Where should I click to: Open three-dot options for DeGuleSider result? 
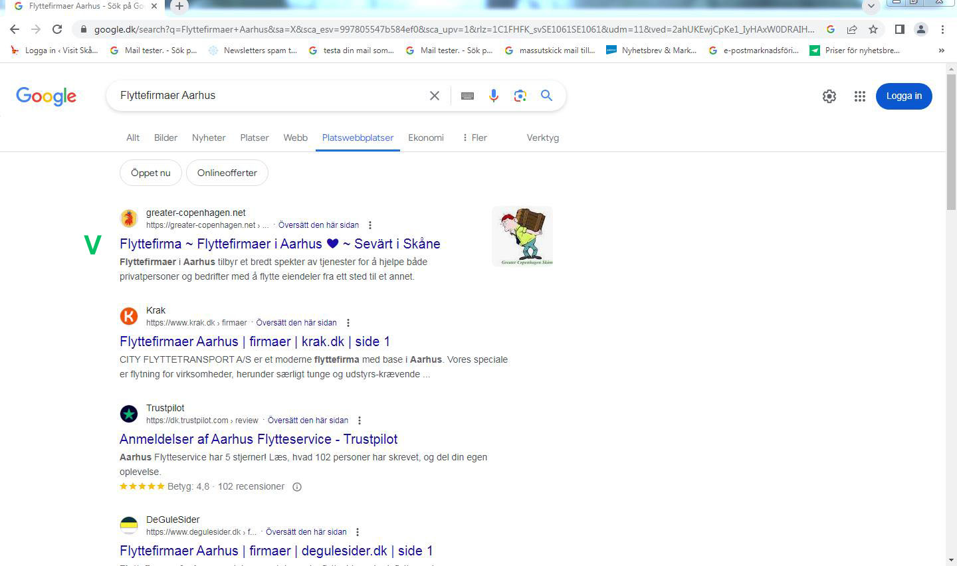[358, 532]
